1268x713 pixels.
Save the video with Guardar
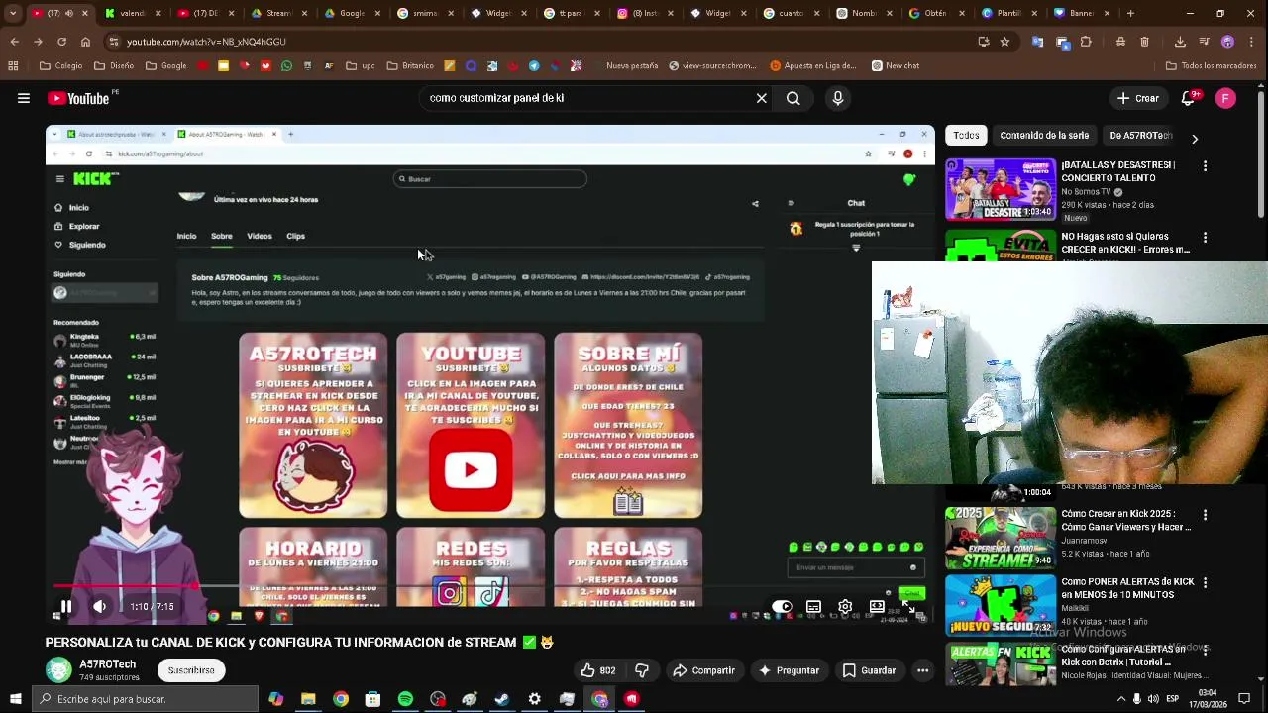point(869,670)
